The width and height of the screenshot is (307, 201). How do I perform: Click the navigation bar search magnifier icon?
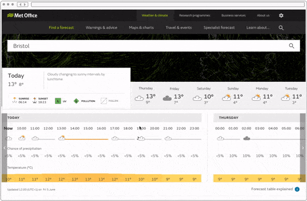(x=281, y=28)
